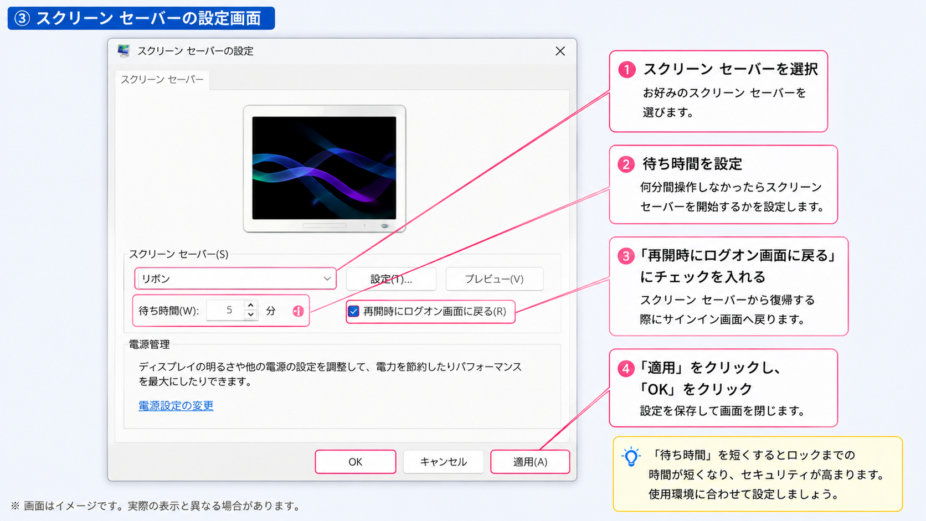926x521 pixels.
Task: Click the プレビュー(V) button
Action: point(494,279)
